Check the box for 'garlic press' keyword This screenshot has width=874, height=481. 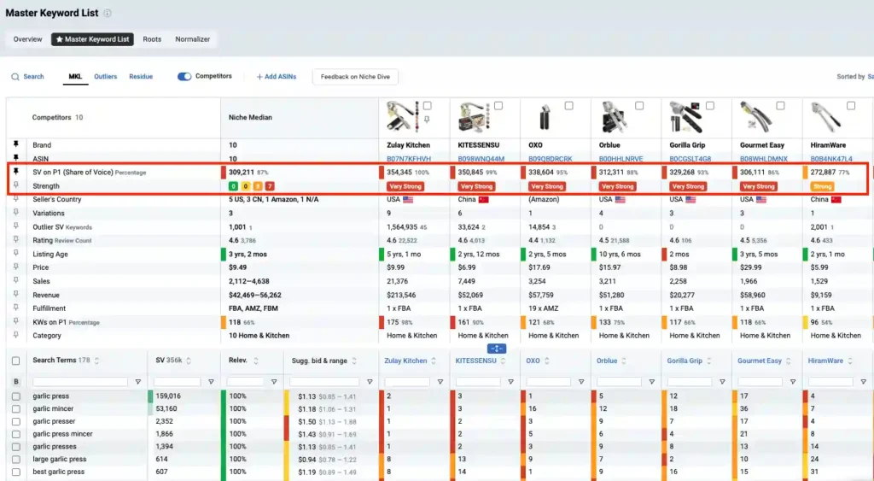[x=15, y=396]
